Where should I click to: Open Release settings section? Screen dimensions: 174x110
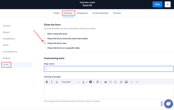pyautogui.click(x=7, y=58)
